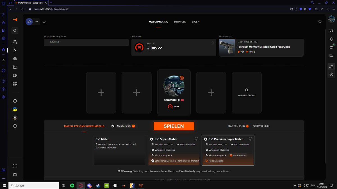The width and height of the screenshot is (337, 189).
Task: Open the shopping bag icon at sidebar bottom
Action: pyautogui.click(x=15, y=174)
